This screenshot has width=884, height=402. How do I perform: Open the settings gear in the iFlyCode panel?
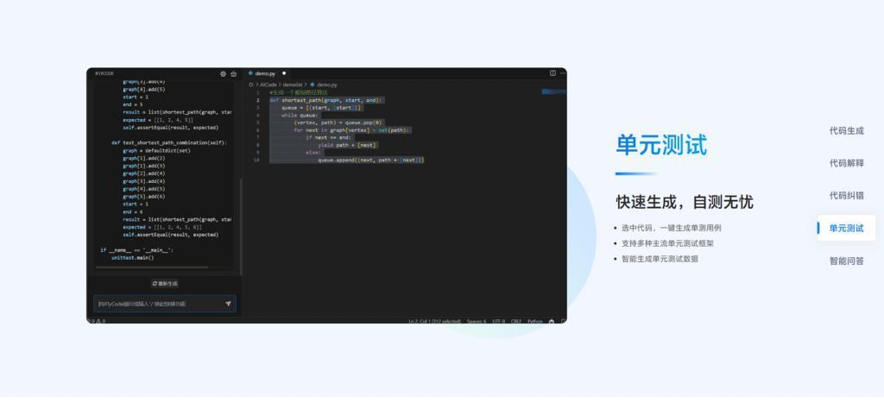pyautogui.click(x=224, y=73)
